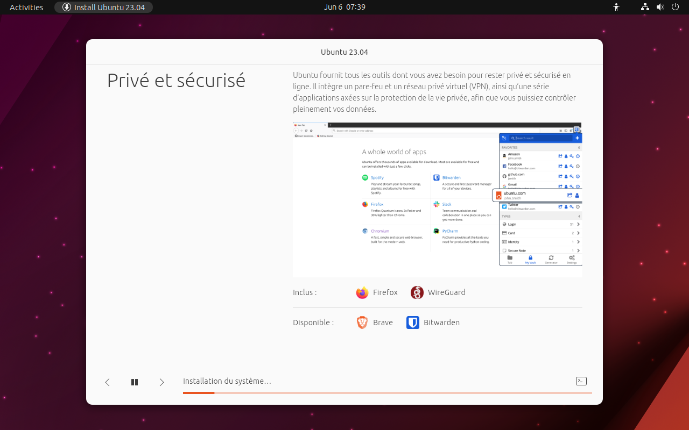Click the Bitwarden label under Disponible
This screenshot has width=689, height=430.
coord(442,322)
